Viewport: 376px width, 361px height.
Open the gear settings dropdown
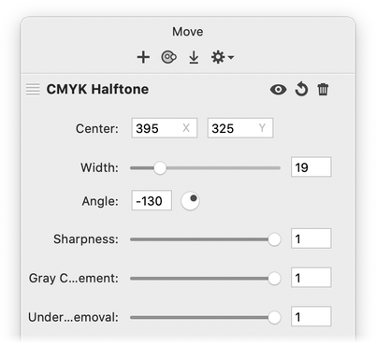coord(223,57)
